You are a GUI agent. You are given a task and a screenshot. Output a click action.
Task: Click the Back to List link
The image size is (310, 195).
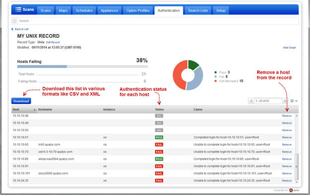pyautogui.click(x=21, y=29)
